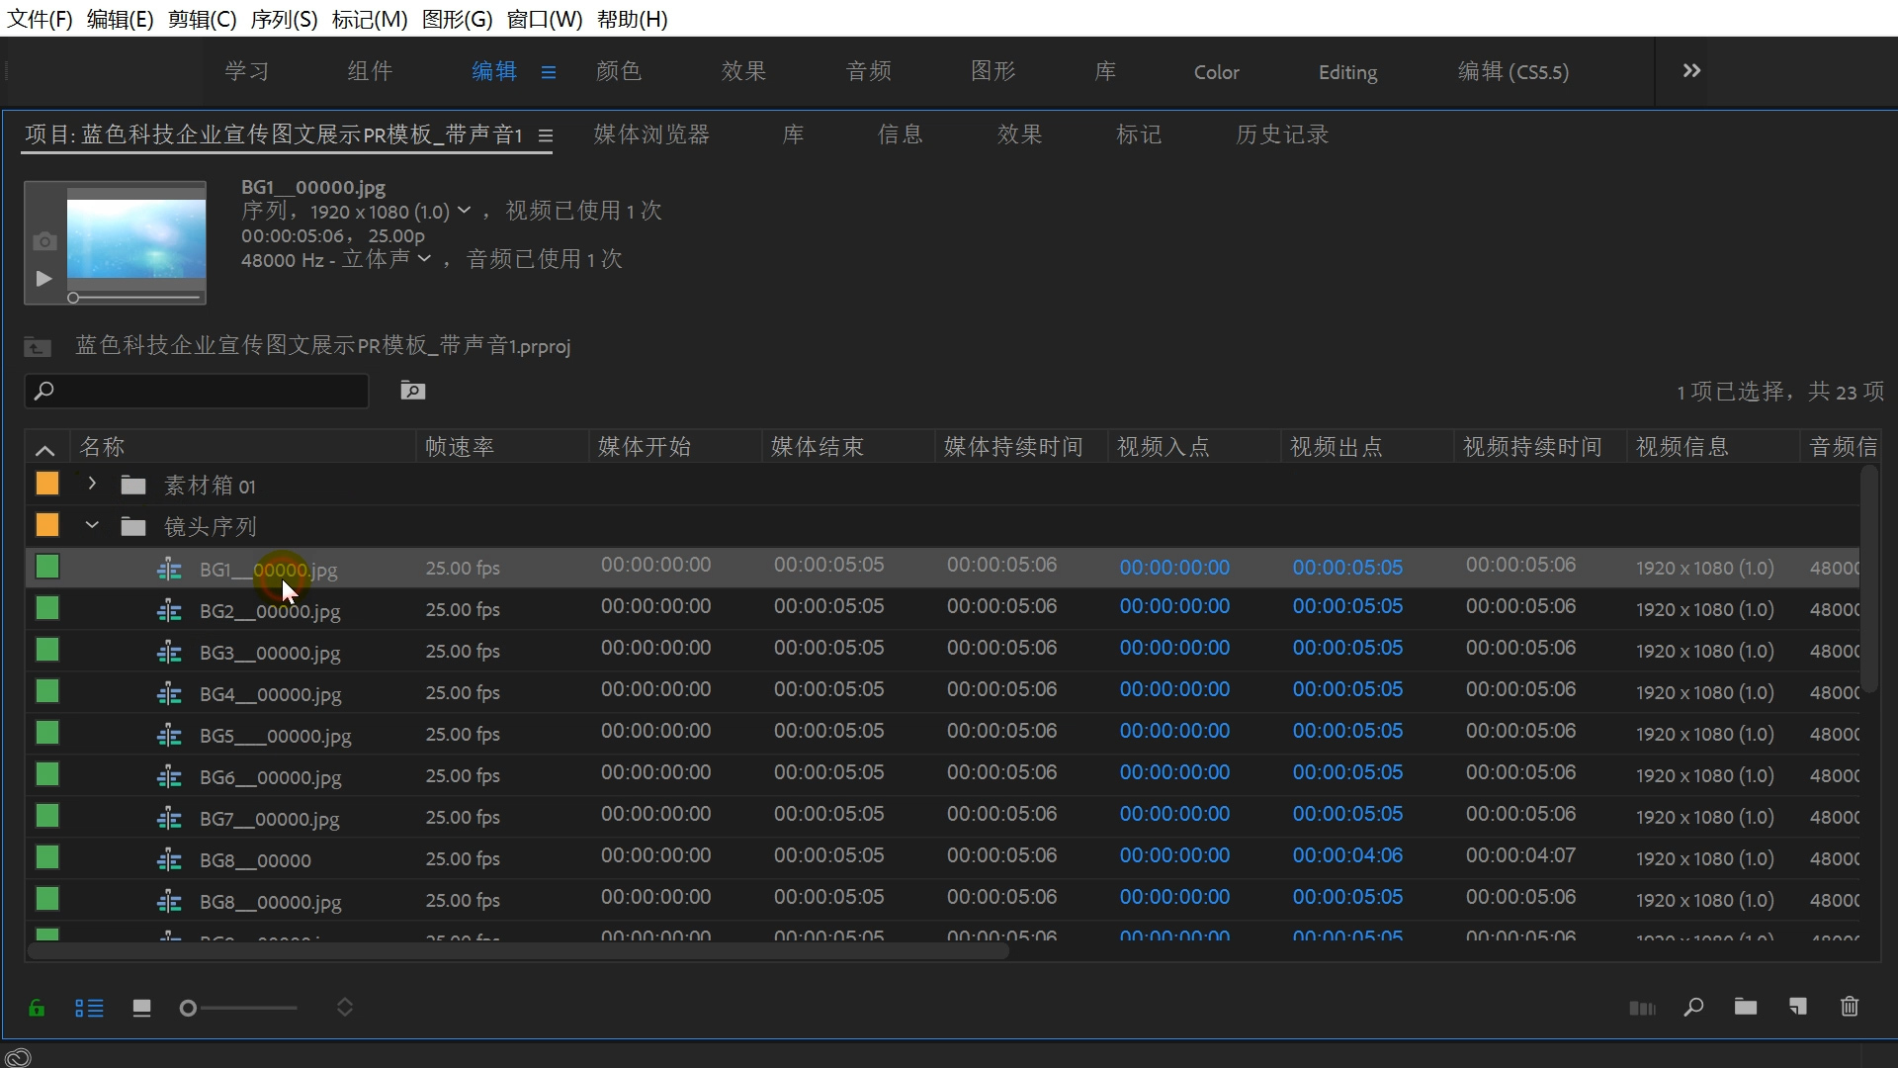The height and width of the screenshot is (1068, 1898).
Task: Switch to 音频 workspace
Action: click(x=869, y=71)
